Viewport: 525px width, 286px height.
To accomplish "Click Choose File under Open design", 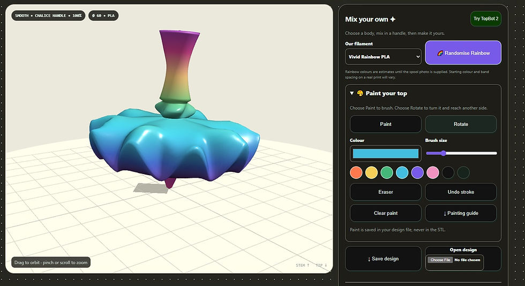I will [x=440, y=260].
